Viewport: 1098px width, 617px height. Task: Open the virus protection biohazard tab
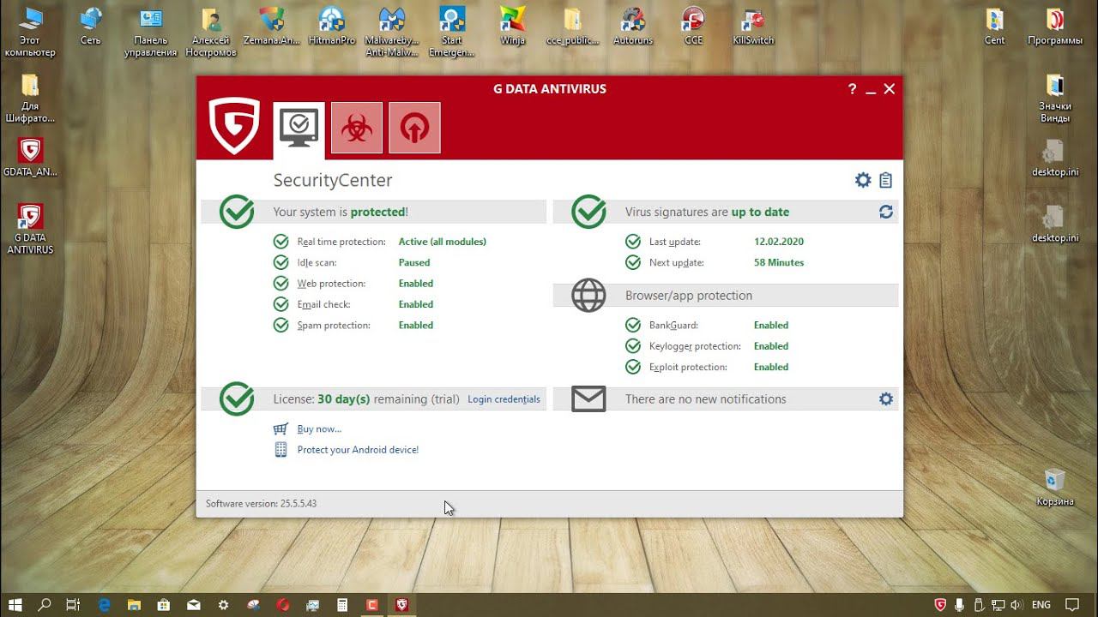[x=357, y=128]
